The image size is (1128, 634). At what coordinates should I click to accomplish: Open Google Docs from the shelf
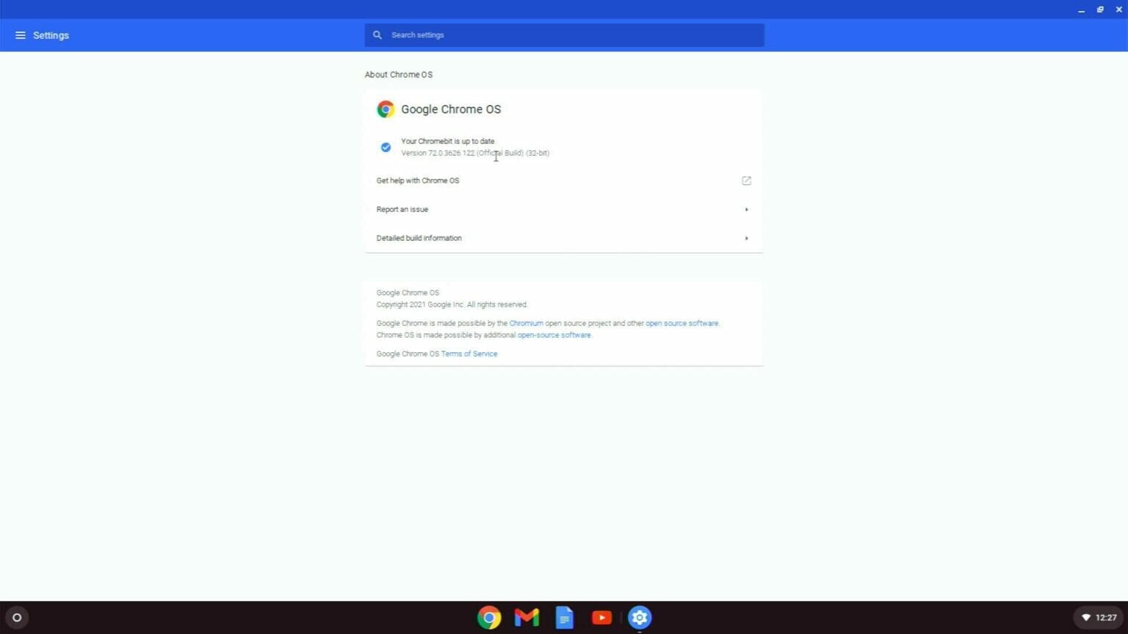tap(564, 617)
